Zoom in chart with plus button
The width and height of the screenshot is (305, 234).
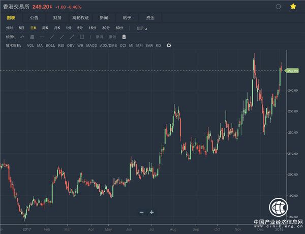point(151,212)
